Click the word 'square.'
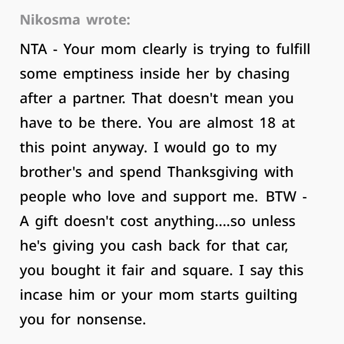Screen dimensions: 344x344 [207, 270]
